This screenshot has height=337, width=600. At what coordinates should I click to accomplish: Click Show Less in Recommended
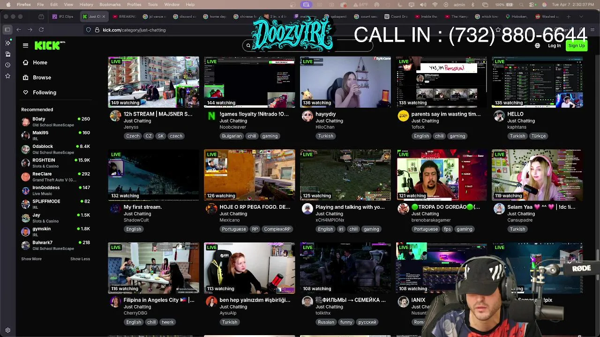(80, 259)
